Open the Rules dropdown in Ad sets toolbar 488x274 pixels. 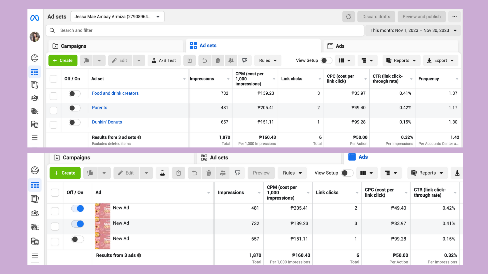268,60
